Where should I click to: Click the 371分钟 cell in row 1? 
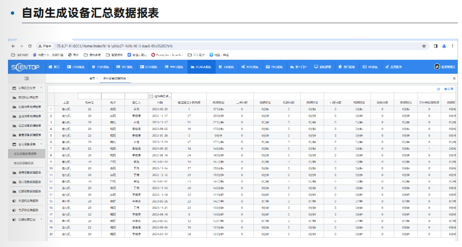[x=218, y=109]
